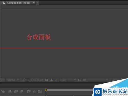
Task: Click the auto-keyframe stopwatch icon
Action: tap(34, 91)
